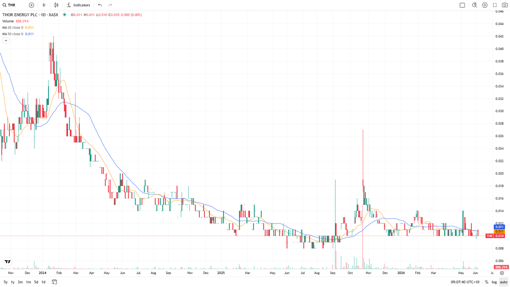Open the Indicators dialog

pos(79,5)
